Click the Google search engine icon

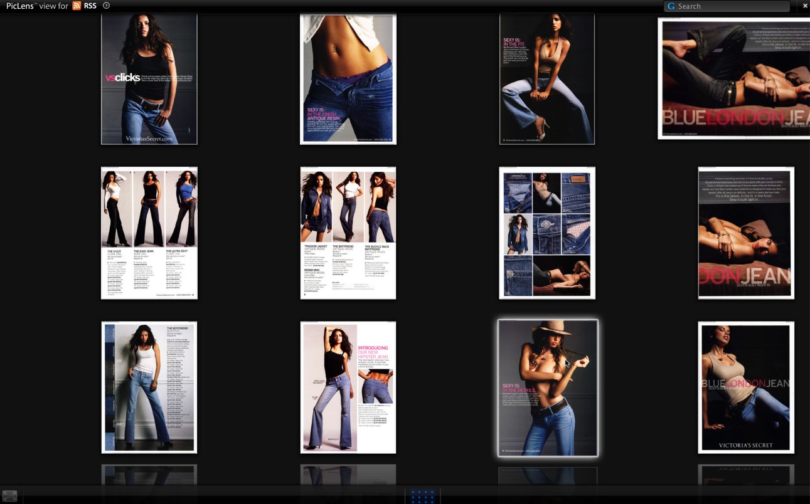671,6
